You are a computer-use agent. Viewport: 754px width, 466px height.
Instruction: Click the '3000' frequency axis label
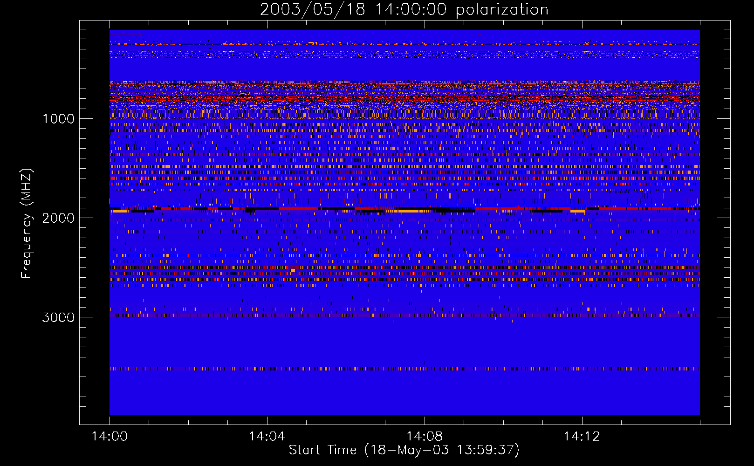pos(58,317)
